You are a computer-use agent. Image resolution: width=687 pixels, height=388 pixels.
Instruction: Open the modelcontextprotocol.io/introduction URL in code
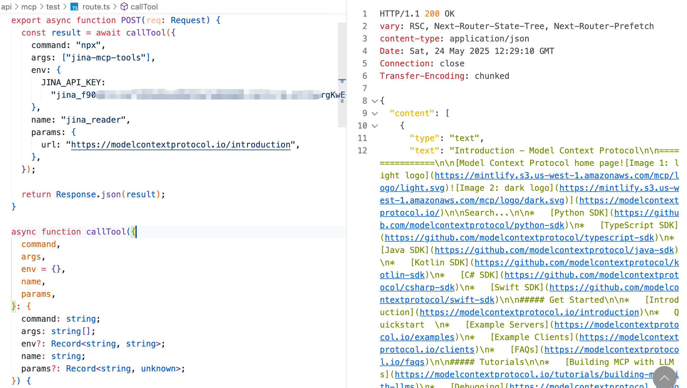[180, 145]
